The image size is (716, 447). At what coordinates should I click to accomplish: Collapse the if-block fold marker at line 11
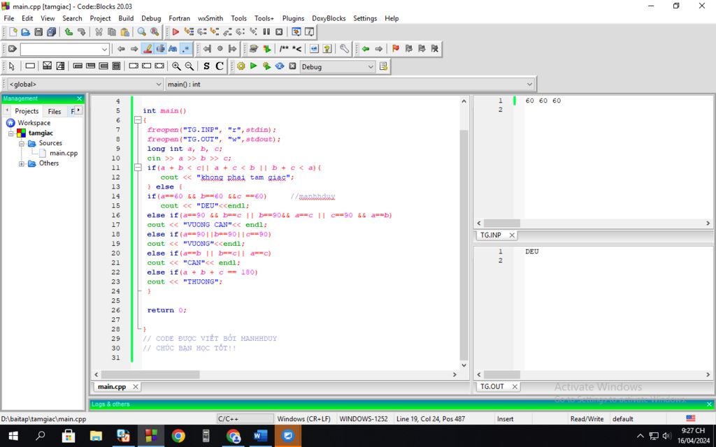[x=138, y=168]
